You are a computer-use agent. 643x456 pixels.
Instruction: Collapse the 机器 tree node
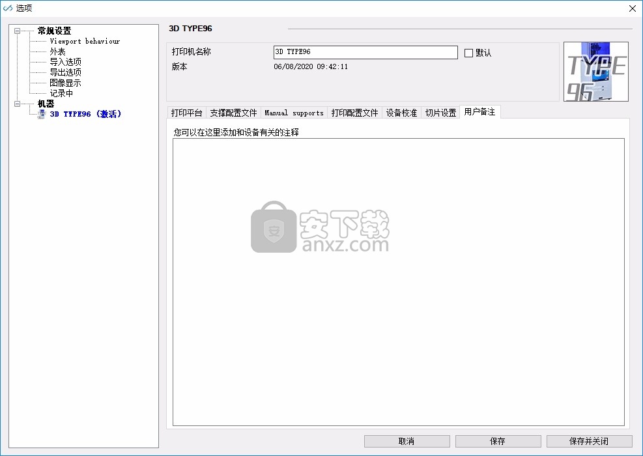click(x=17, y=104)
